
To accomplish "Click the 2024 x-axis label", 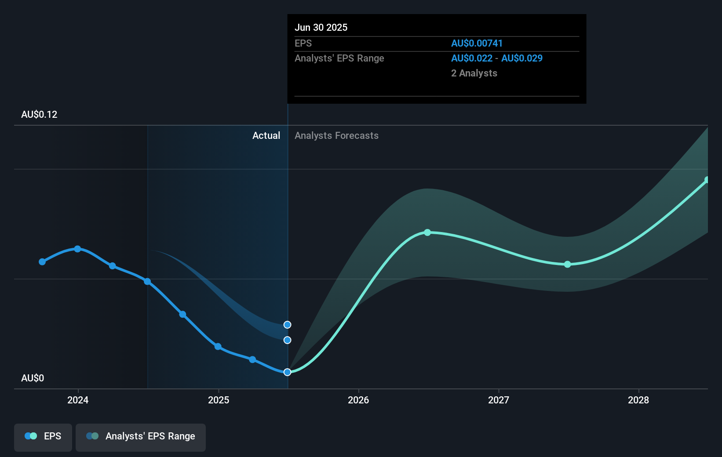I will (x=78, y=400).
